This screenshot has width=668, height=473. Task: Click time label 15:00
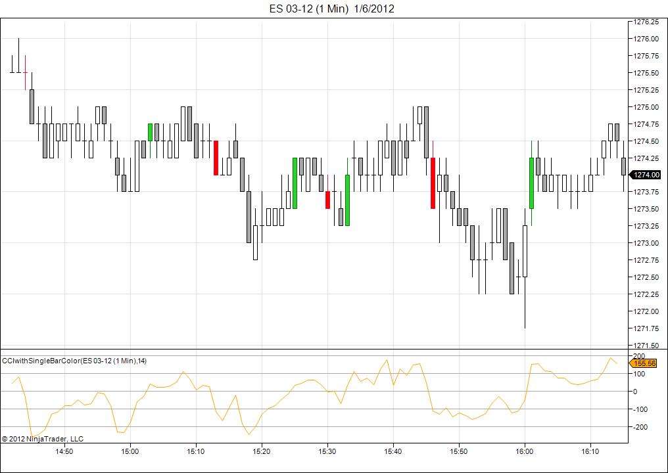pos(130,451)
